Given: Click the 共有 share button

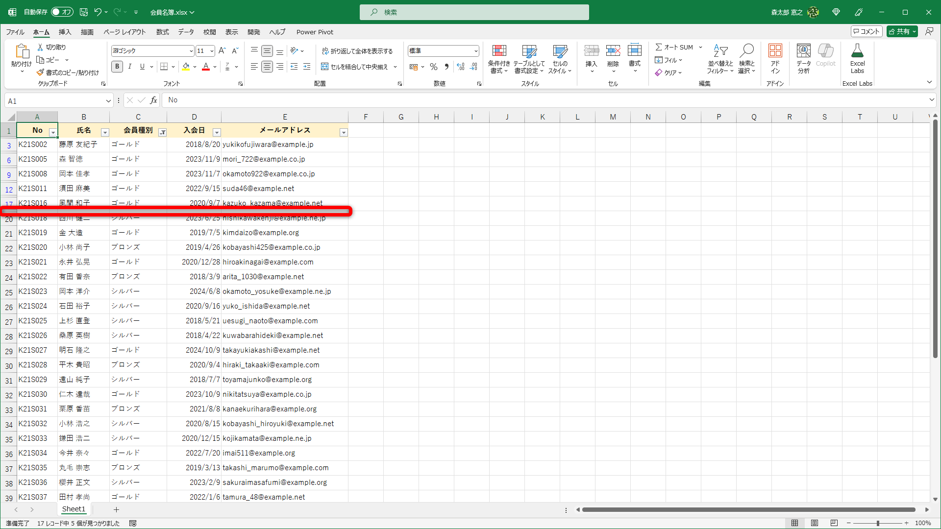Looking at the screenshot, I should coord(899,31).
